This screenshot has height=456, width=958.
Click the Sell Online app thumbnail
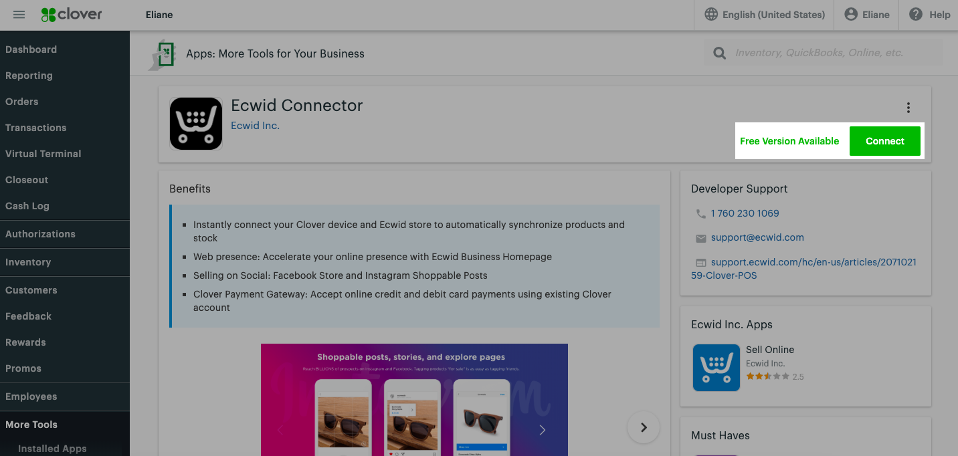pos(716,368)
